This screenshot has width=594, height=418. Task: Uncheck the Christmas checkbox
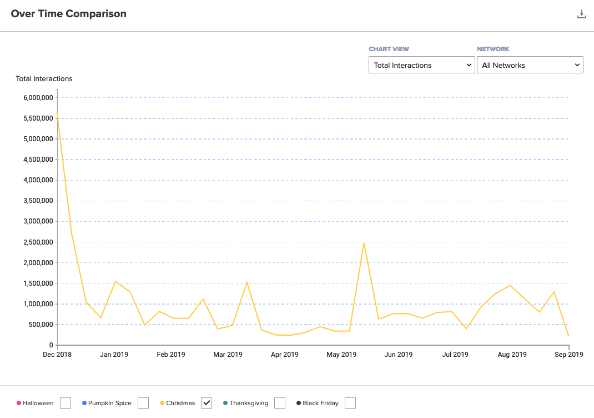click(207, 403)
